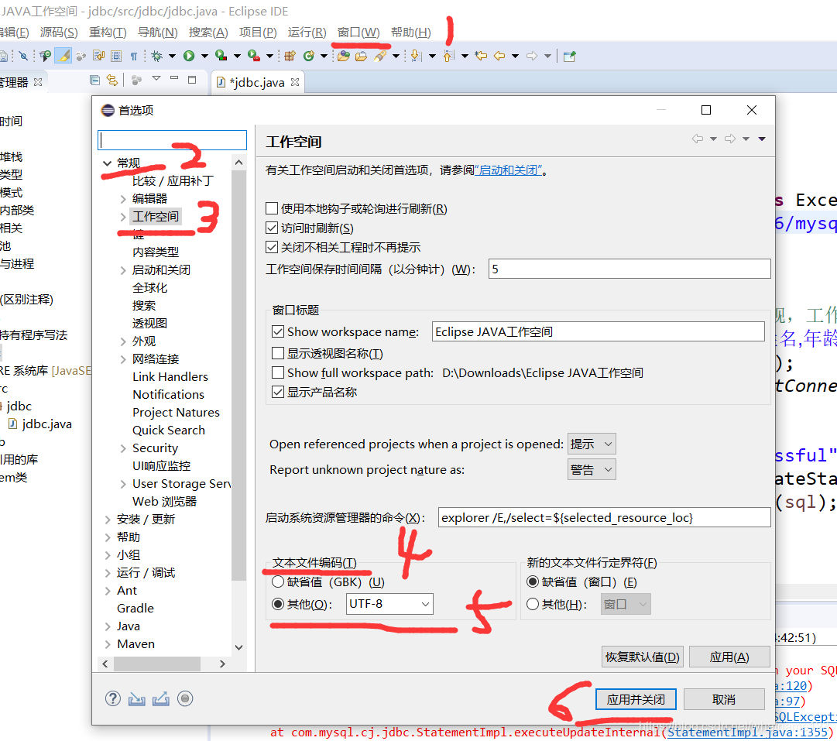
Task: Select Other line delimiter radio button
Action: (x=533, y=604)
